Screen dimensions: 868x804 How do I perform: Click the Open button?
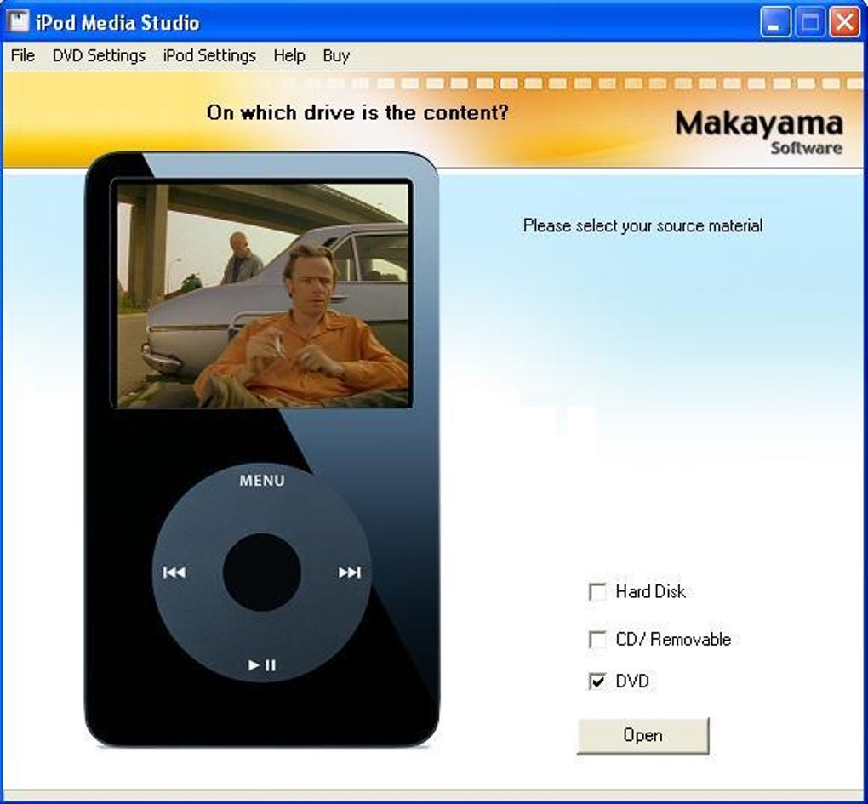(x=642, y=735)
